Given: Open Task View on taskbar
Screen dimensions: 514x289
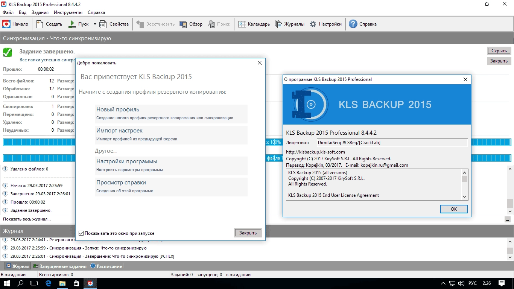Looking at the screenshot, I should [x=34, y=283].
